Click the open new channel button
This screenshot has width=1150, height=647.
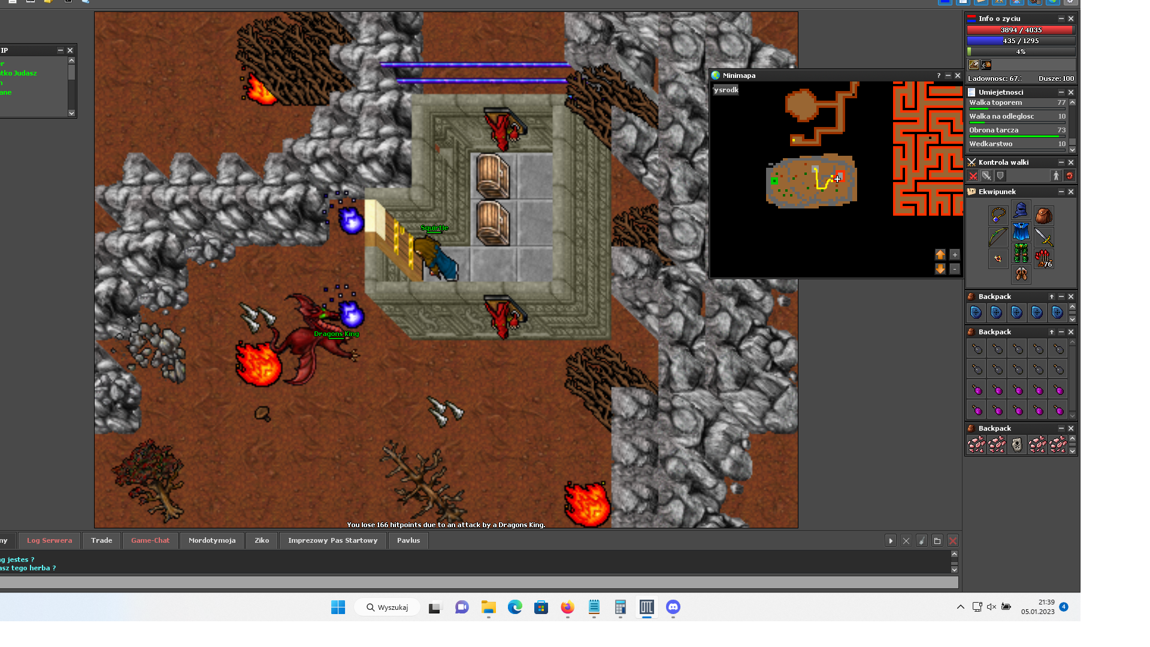tap(937, 541)
